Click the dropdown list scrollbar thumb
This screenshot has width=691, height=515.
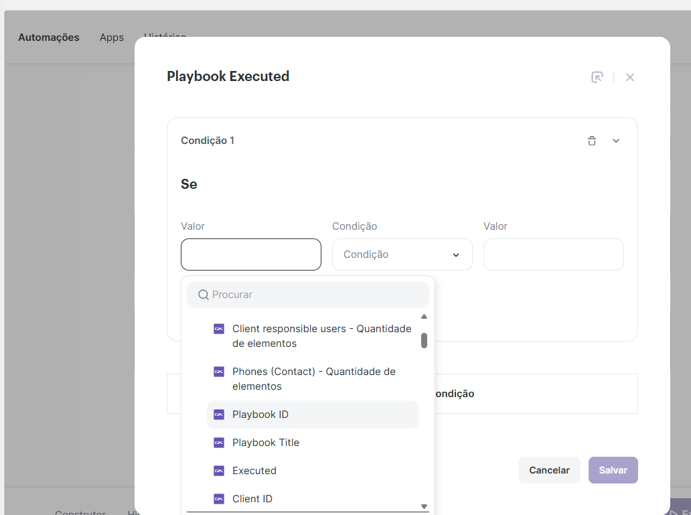click(x=424, y=341)
